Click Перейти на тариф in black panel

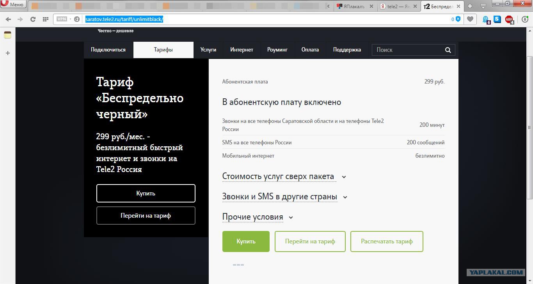tap(146, 216)
